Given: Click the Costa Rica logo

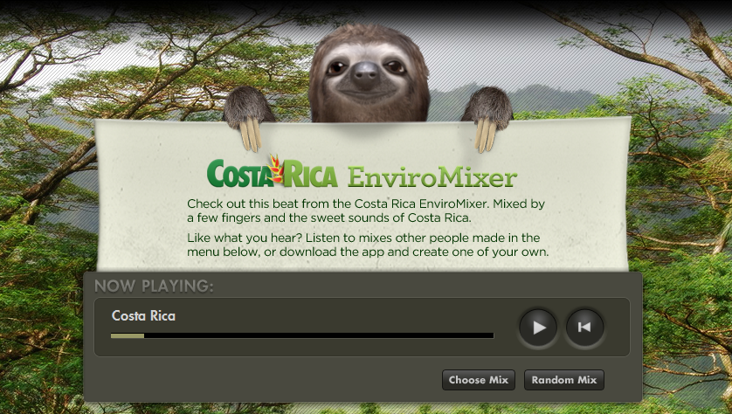Looking at the screenshot, I should 273,172.
